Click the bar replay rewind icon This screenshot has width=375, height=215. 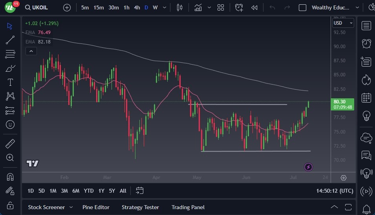(x=254, y=7)
